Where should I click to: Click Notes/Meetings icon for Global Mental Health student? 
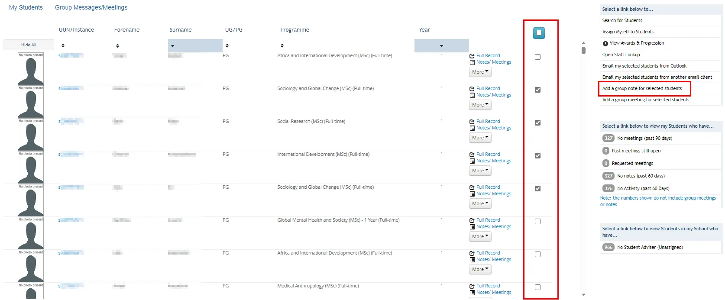pyautogui.click(x=472, y=227)
